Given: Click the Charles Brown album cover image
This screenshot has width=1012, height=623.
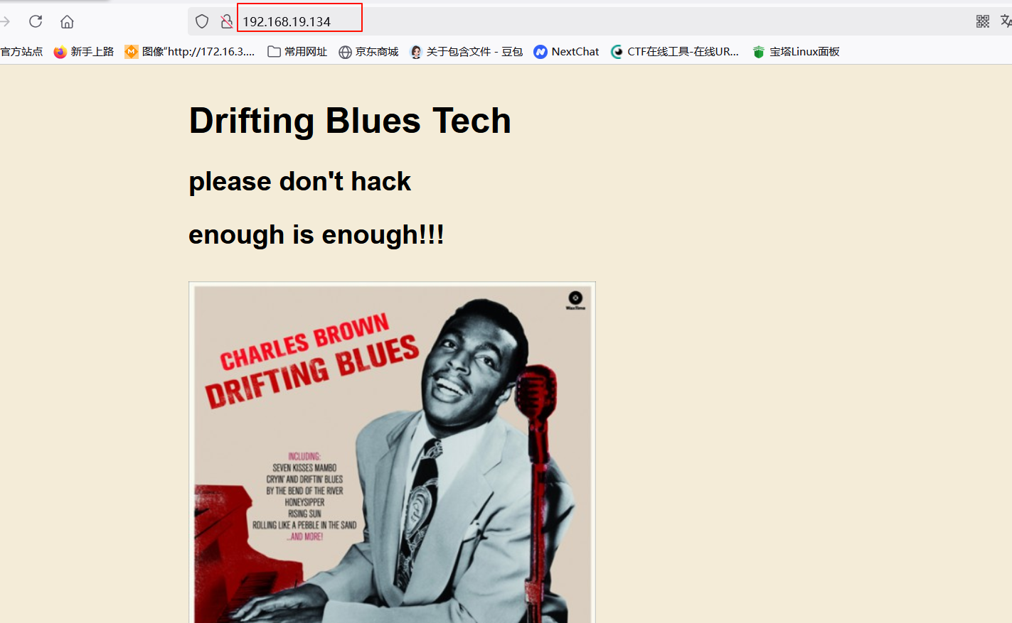Looking at the screenshot, I should tap(392, 453).
